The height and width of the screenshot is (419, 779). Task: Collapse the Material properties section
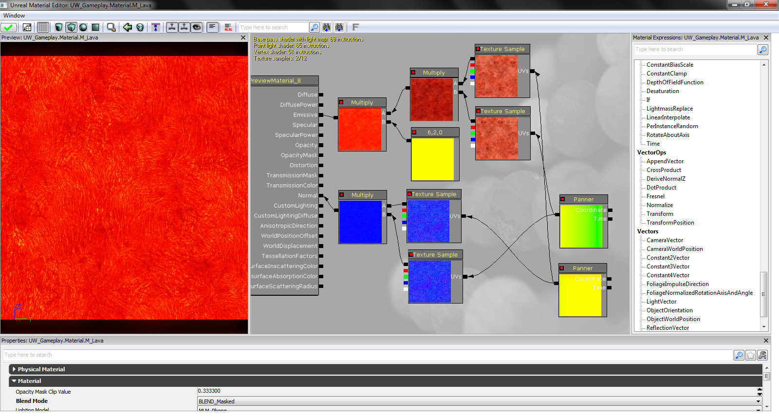point(14,381)
